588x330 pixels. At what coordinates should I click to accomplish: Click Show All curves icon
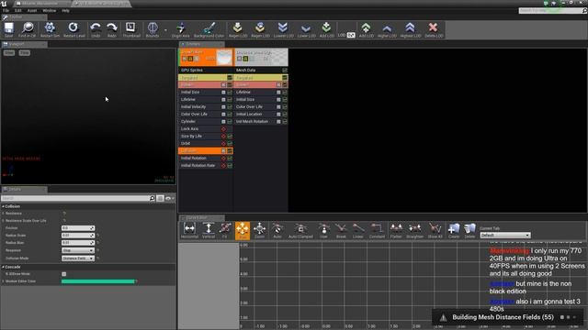tap(435, 230)
